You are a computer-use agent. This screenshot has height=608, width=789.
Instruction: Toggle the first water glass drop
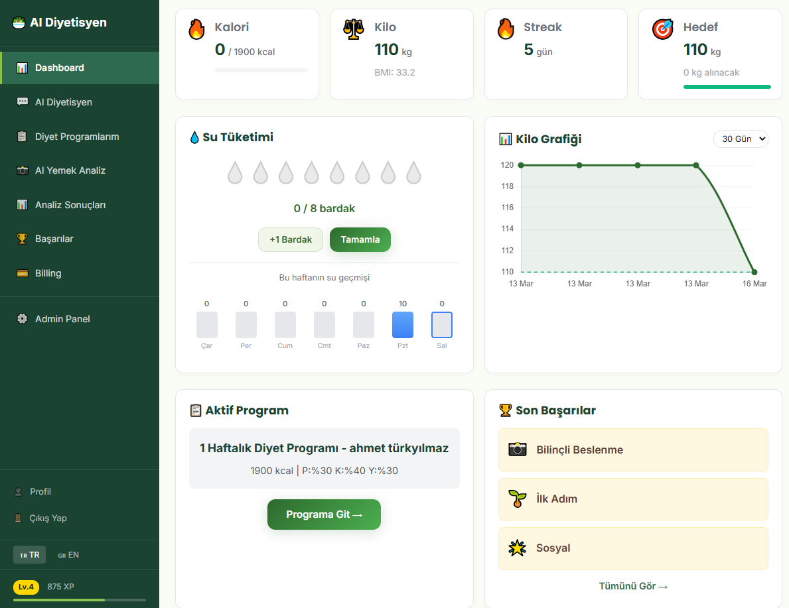coord(235,172)
